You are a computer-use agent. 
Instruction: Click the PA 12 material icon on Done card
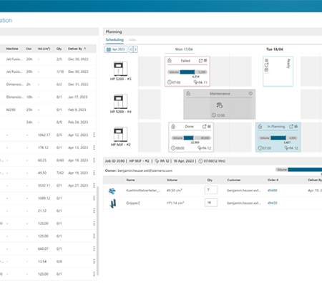tap(200, 148)
